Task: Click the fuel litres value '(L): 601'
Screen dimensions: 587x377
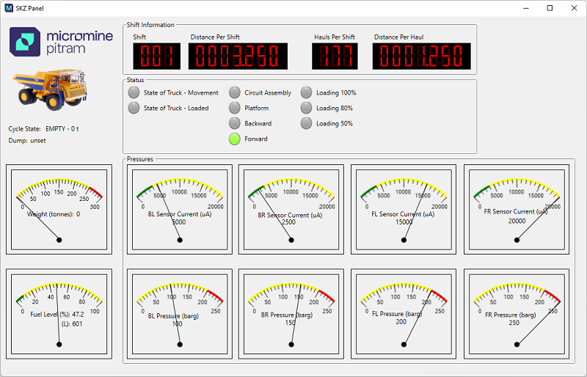Action: pos(71,324)
